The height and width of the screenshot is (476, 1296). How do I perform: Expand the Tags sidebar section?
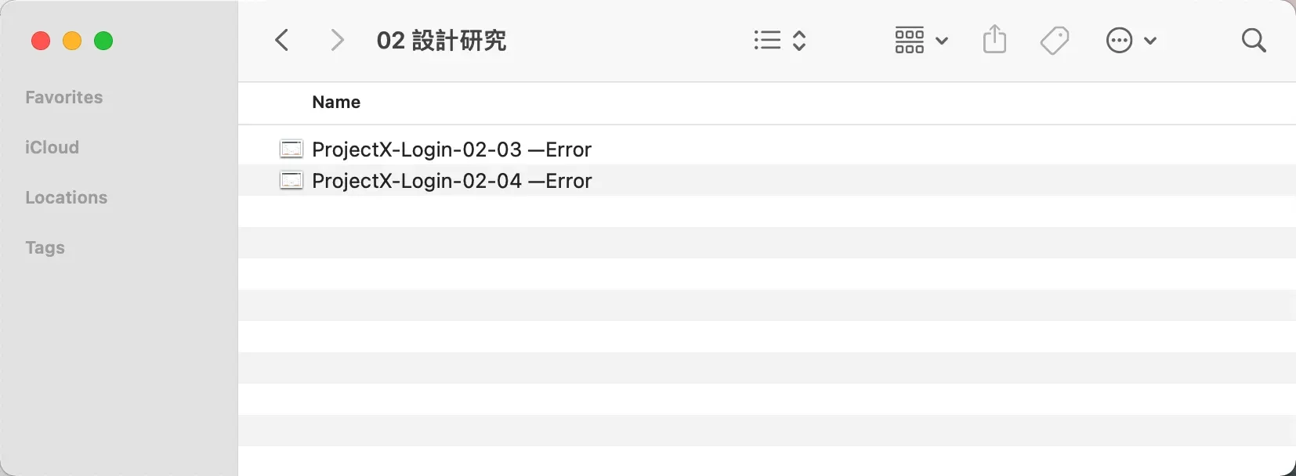pos(45,247)
